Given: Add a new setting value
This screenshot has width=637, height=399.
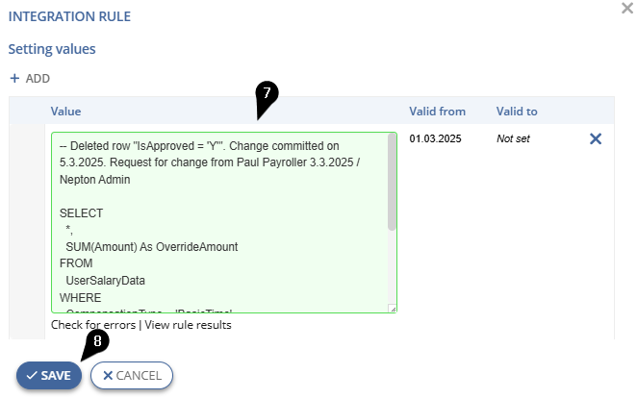Looking at the screenshot, I should point(30,78).
